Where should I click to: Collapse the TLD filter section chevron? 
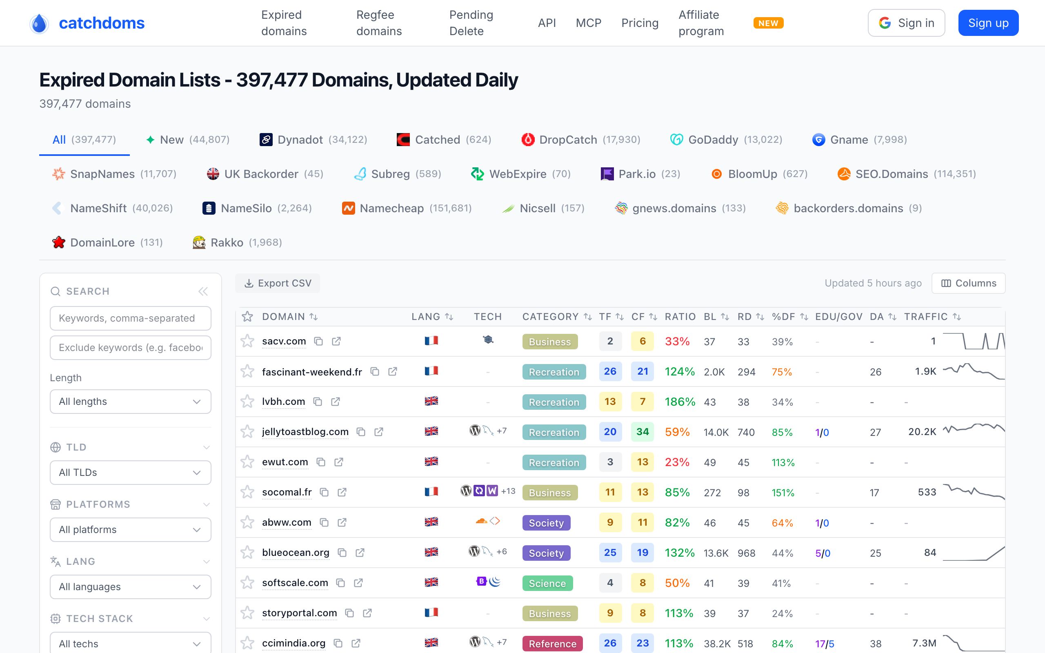coord(207,447)
